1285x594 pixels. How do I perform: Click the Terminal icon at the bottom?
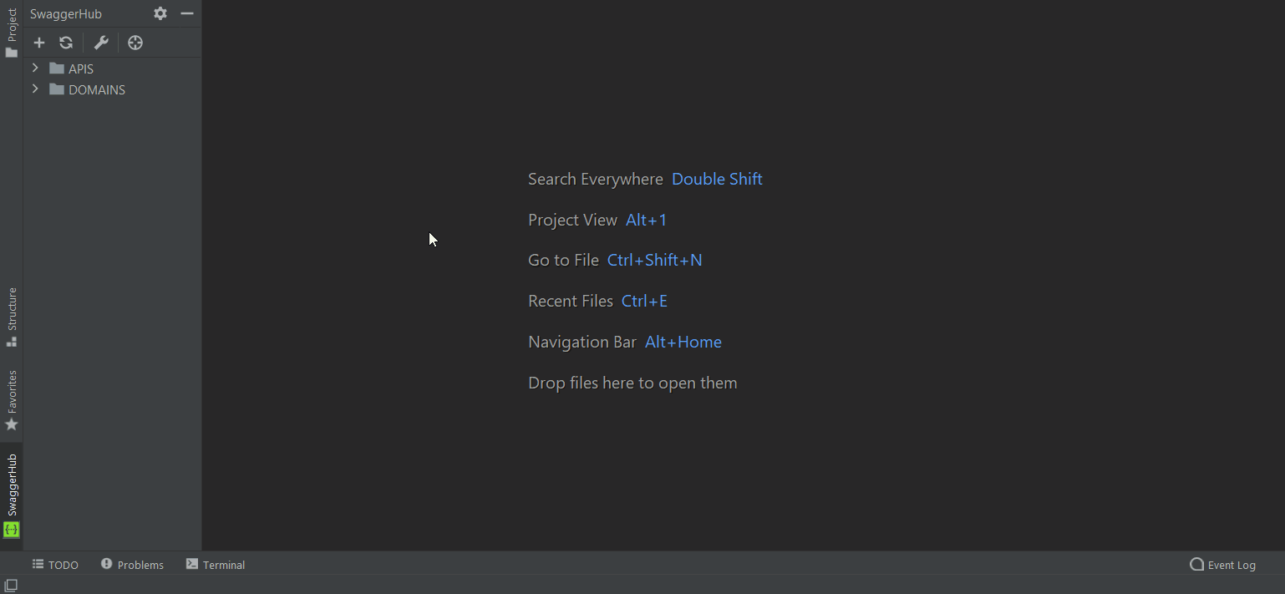click(190, 565)
